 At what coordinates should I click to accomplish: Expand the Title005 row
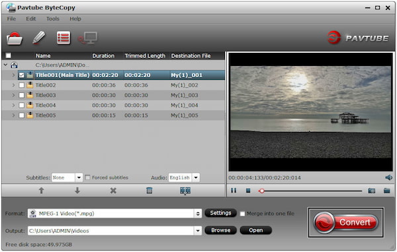tap(13, 115)
